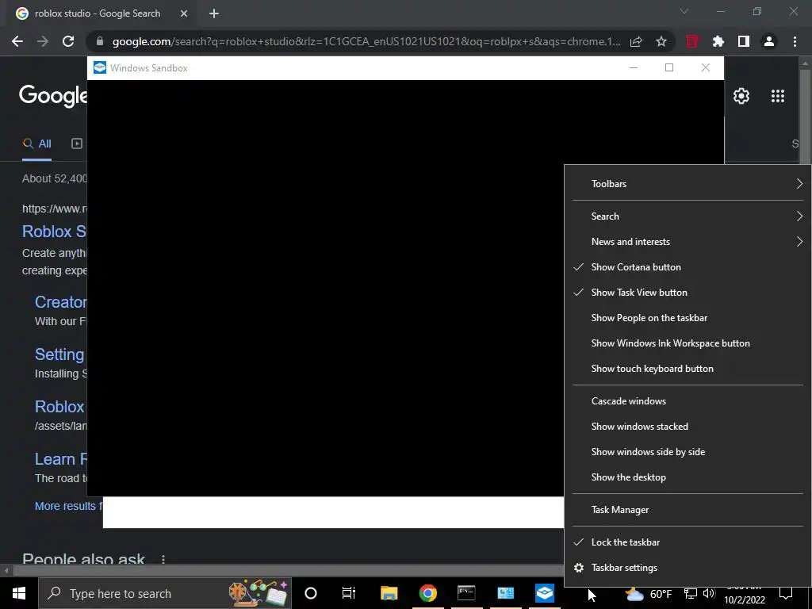Click the volume speaker tray icon

click(x=709, y=593)
